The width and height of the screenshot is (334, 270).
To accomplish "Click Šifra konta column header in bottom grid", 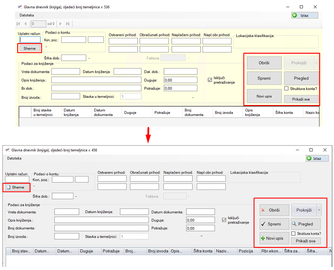I will 203,251.
